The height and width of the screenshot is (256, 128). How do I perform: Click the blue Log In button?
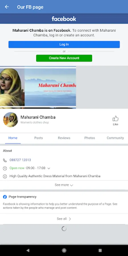click(64, 44)
